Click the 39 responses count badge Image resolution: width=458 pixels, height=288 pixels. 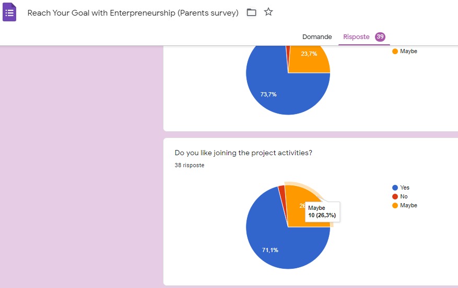click(x=380, y=37)
